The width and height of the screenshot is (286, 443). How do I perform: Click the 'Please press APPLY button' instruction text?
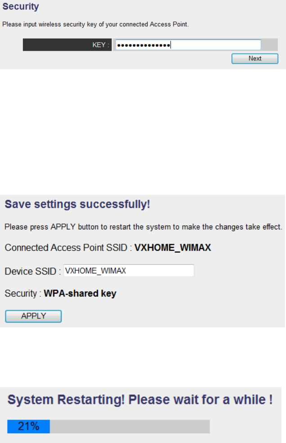143,226
